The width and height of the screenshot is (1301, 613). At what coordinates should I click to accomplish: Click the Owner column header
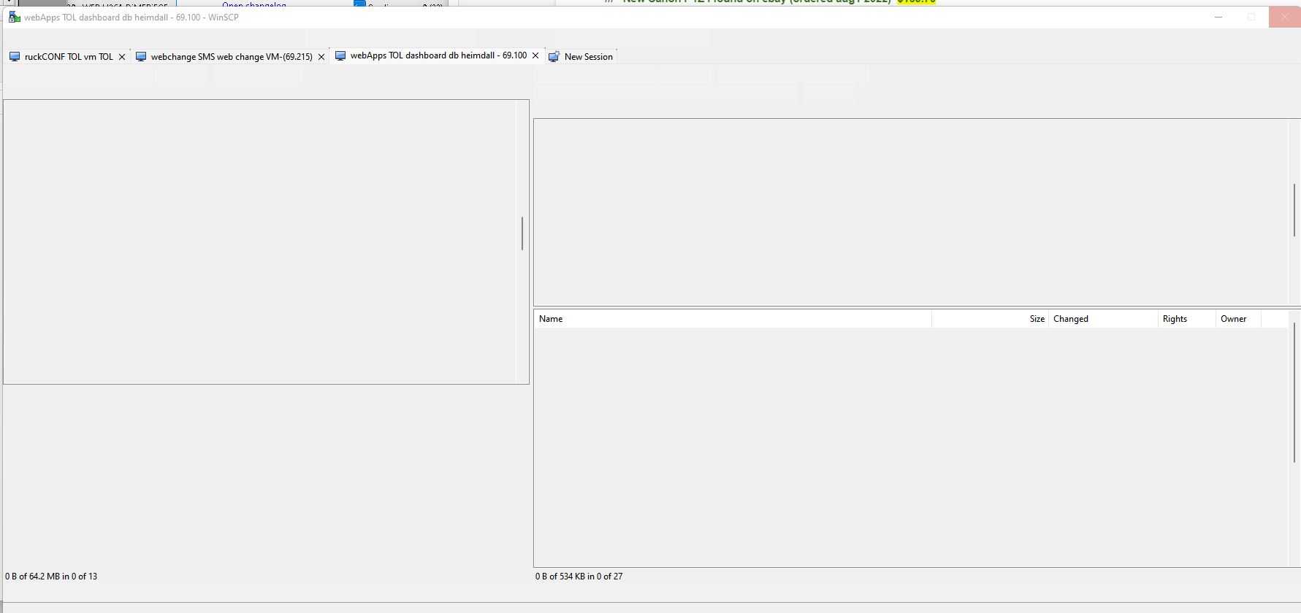[1237, 319]
